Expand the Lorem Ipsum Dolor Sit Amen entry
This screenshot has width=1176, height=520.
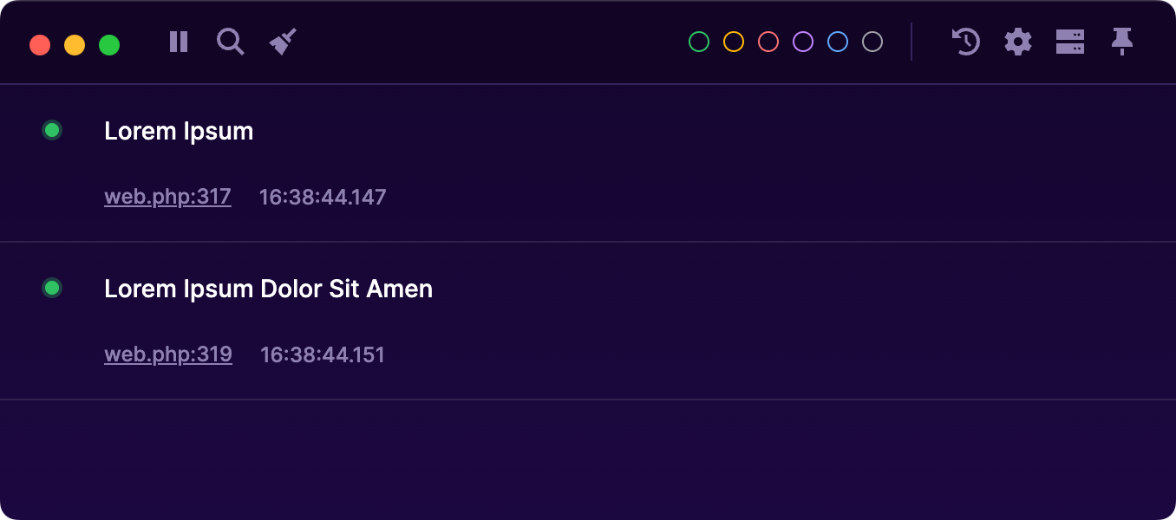268,289
